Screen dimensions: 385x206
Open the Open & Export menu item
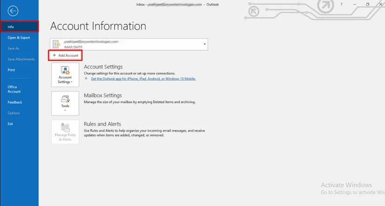(x=19, y=38)
